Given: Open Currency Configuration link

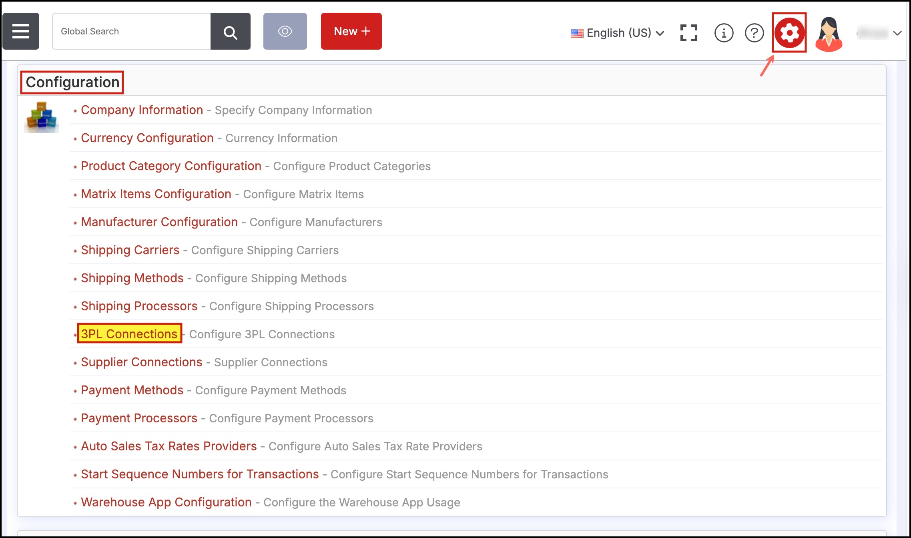Looking at the screenshot, I should 147,138.
